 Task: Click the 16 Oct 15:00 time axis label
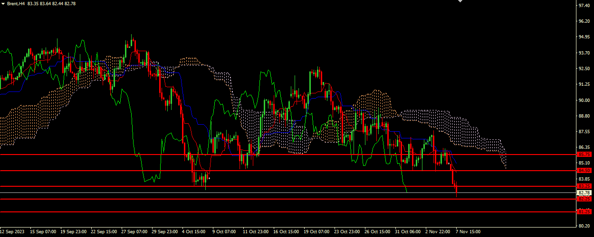click(x=287, y=232)
